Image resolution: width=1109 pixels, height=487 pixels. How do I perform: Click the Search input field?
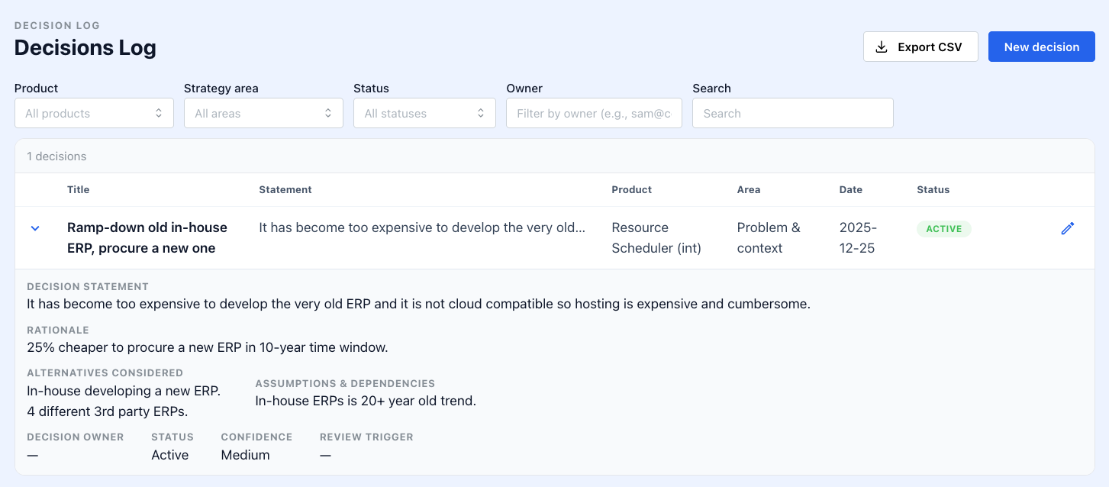point(792,112)
